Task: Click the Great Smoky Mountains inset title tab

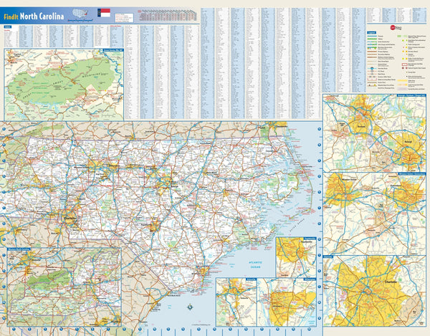Action: coord(113,50)
